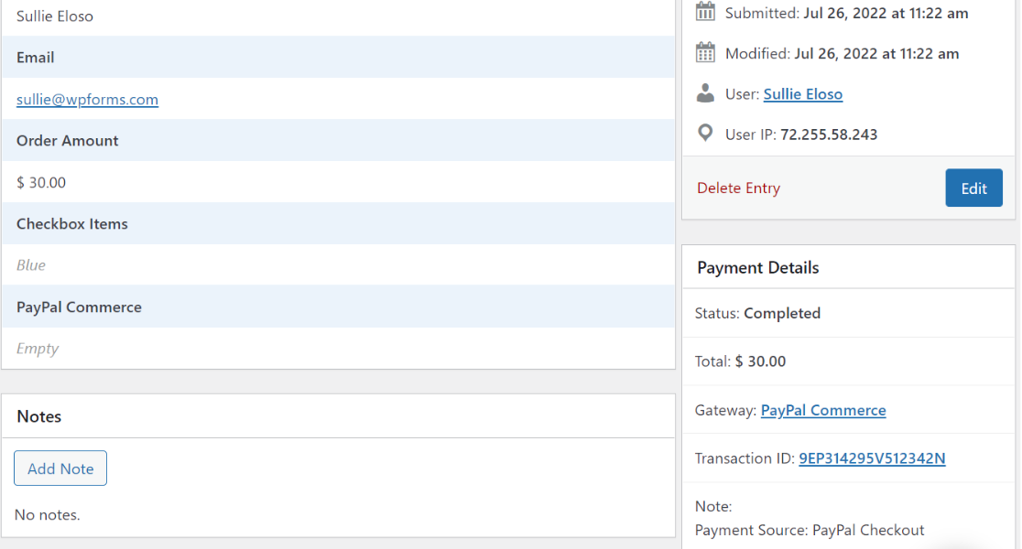Click the Delete Entry link

tap(738, 188)
